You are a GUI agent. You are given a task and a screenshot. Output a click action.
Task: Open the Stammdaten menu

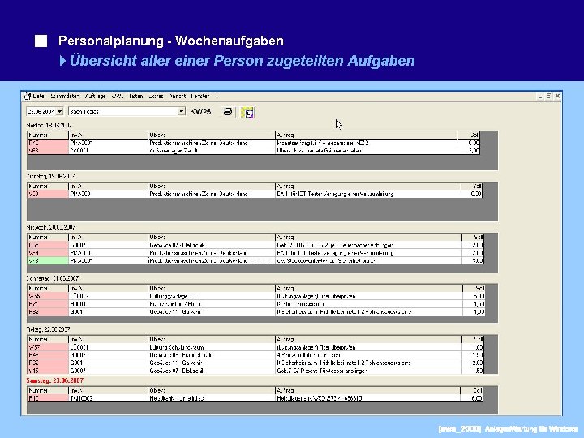coord(65,96)
